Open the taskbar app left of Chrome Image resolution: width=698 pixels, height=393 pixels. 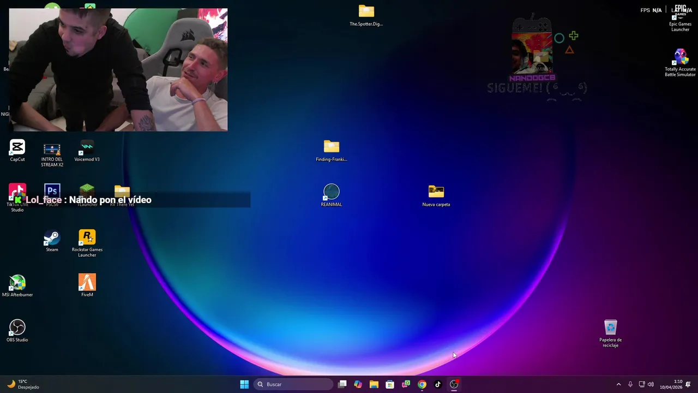pyautogui.click(x=406, y=384)
